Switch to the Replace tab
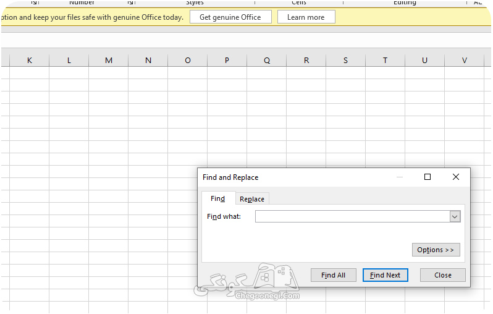 (x=252, y=199)
